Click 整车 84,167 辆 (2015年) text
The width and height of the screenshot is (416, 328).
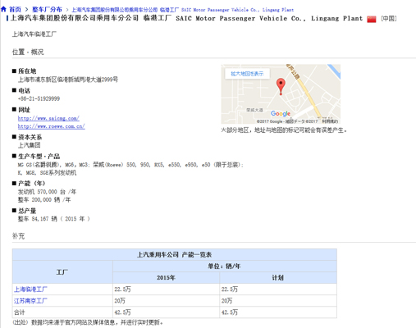tap(54, 219)
